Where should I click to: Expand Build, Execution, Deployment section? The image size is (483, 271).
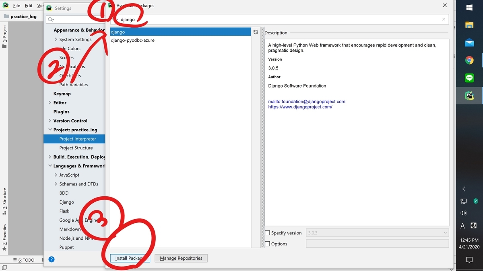50,157
